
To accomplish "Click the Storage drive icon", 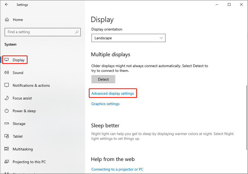I will tap(7, 123).
